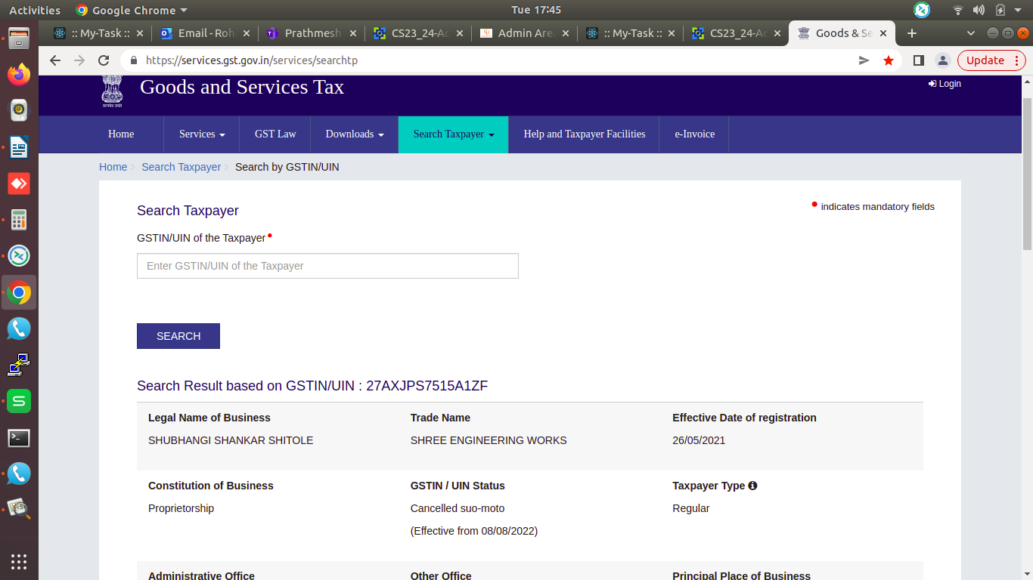The height and width of the screenshot is (580, 1033).
Task: Click the Search Taxpayer breadcrumb link
Action: (181, 167)
